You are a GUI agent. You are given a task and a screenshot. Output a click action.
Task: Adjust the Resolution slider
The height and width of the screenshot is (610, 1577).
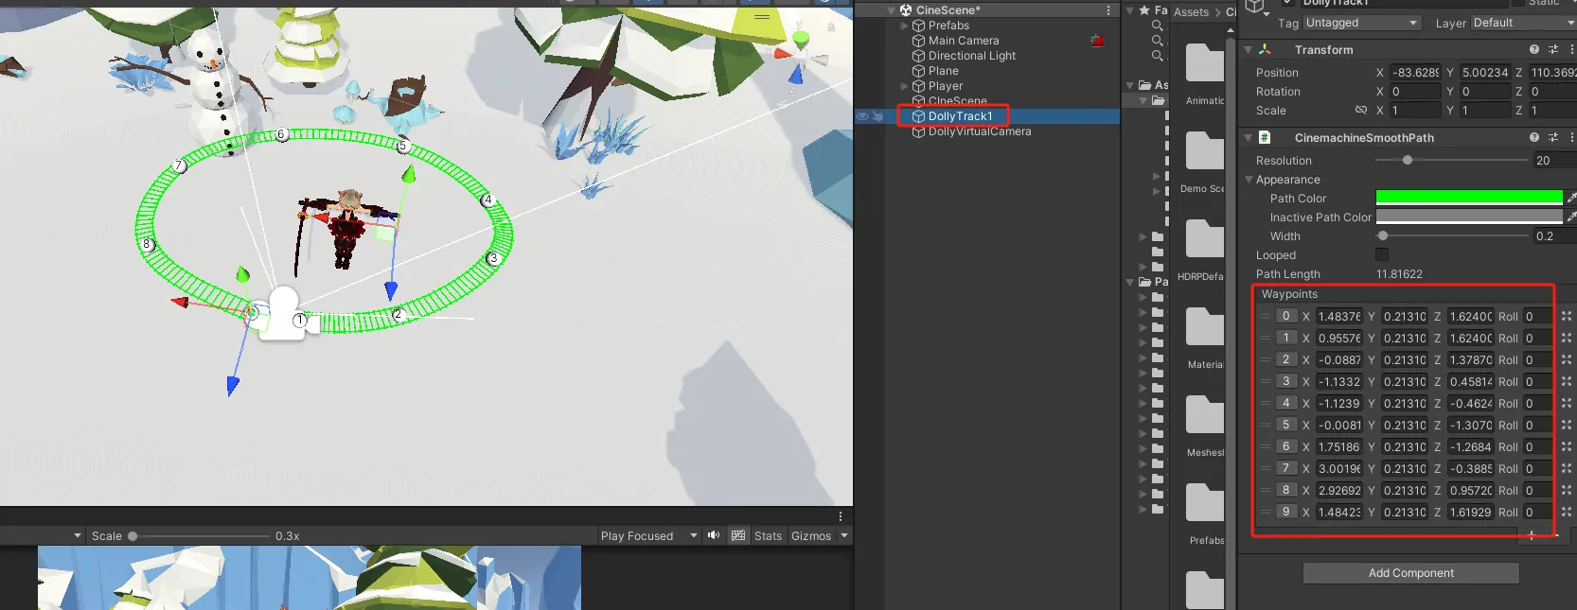(1451, 160)
